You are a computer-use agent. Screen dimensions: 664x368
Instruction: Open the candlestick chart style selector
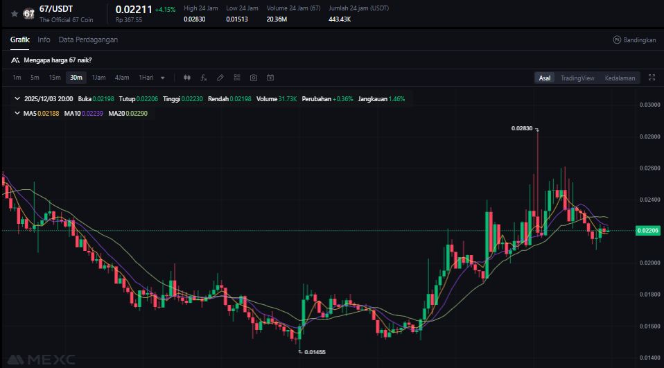pyautogui.click(x=187, y=78)
